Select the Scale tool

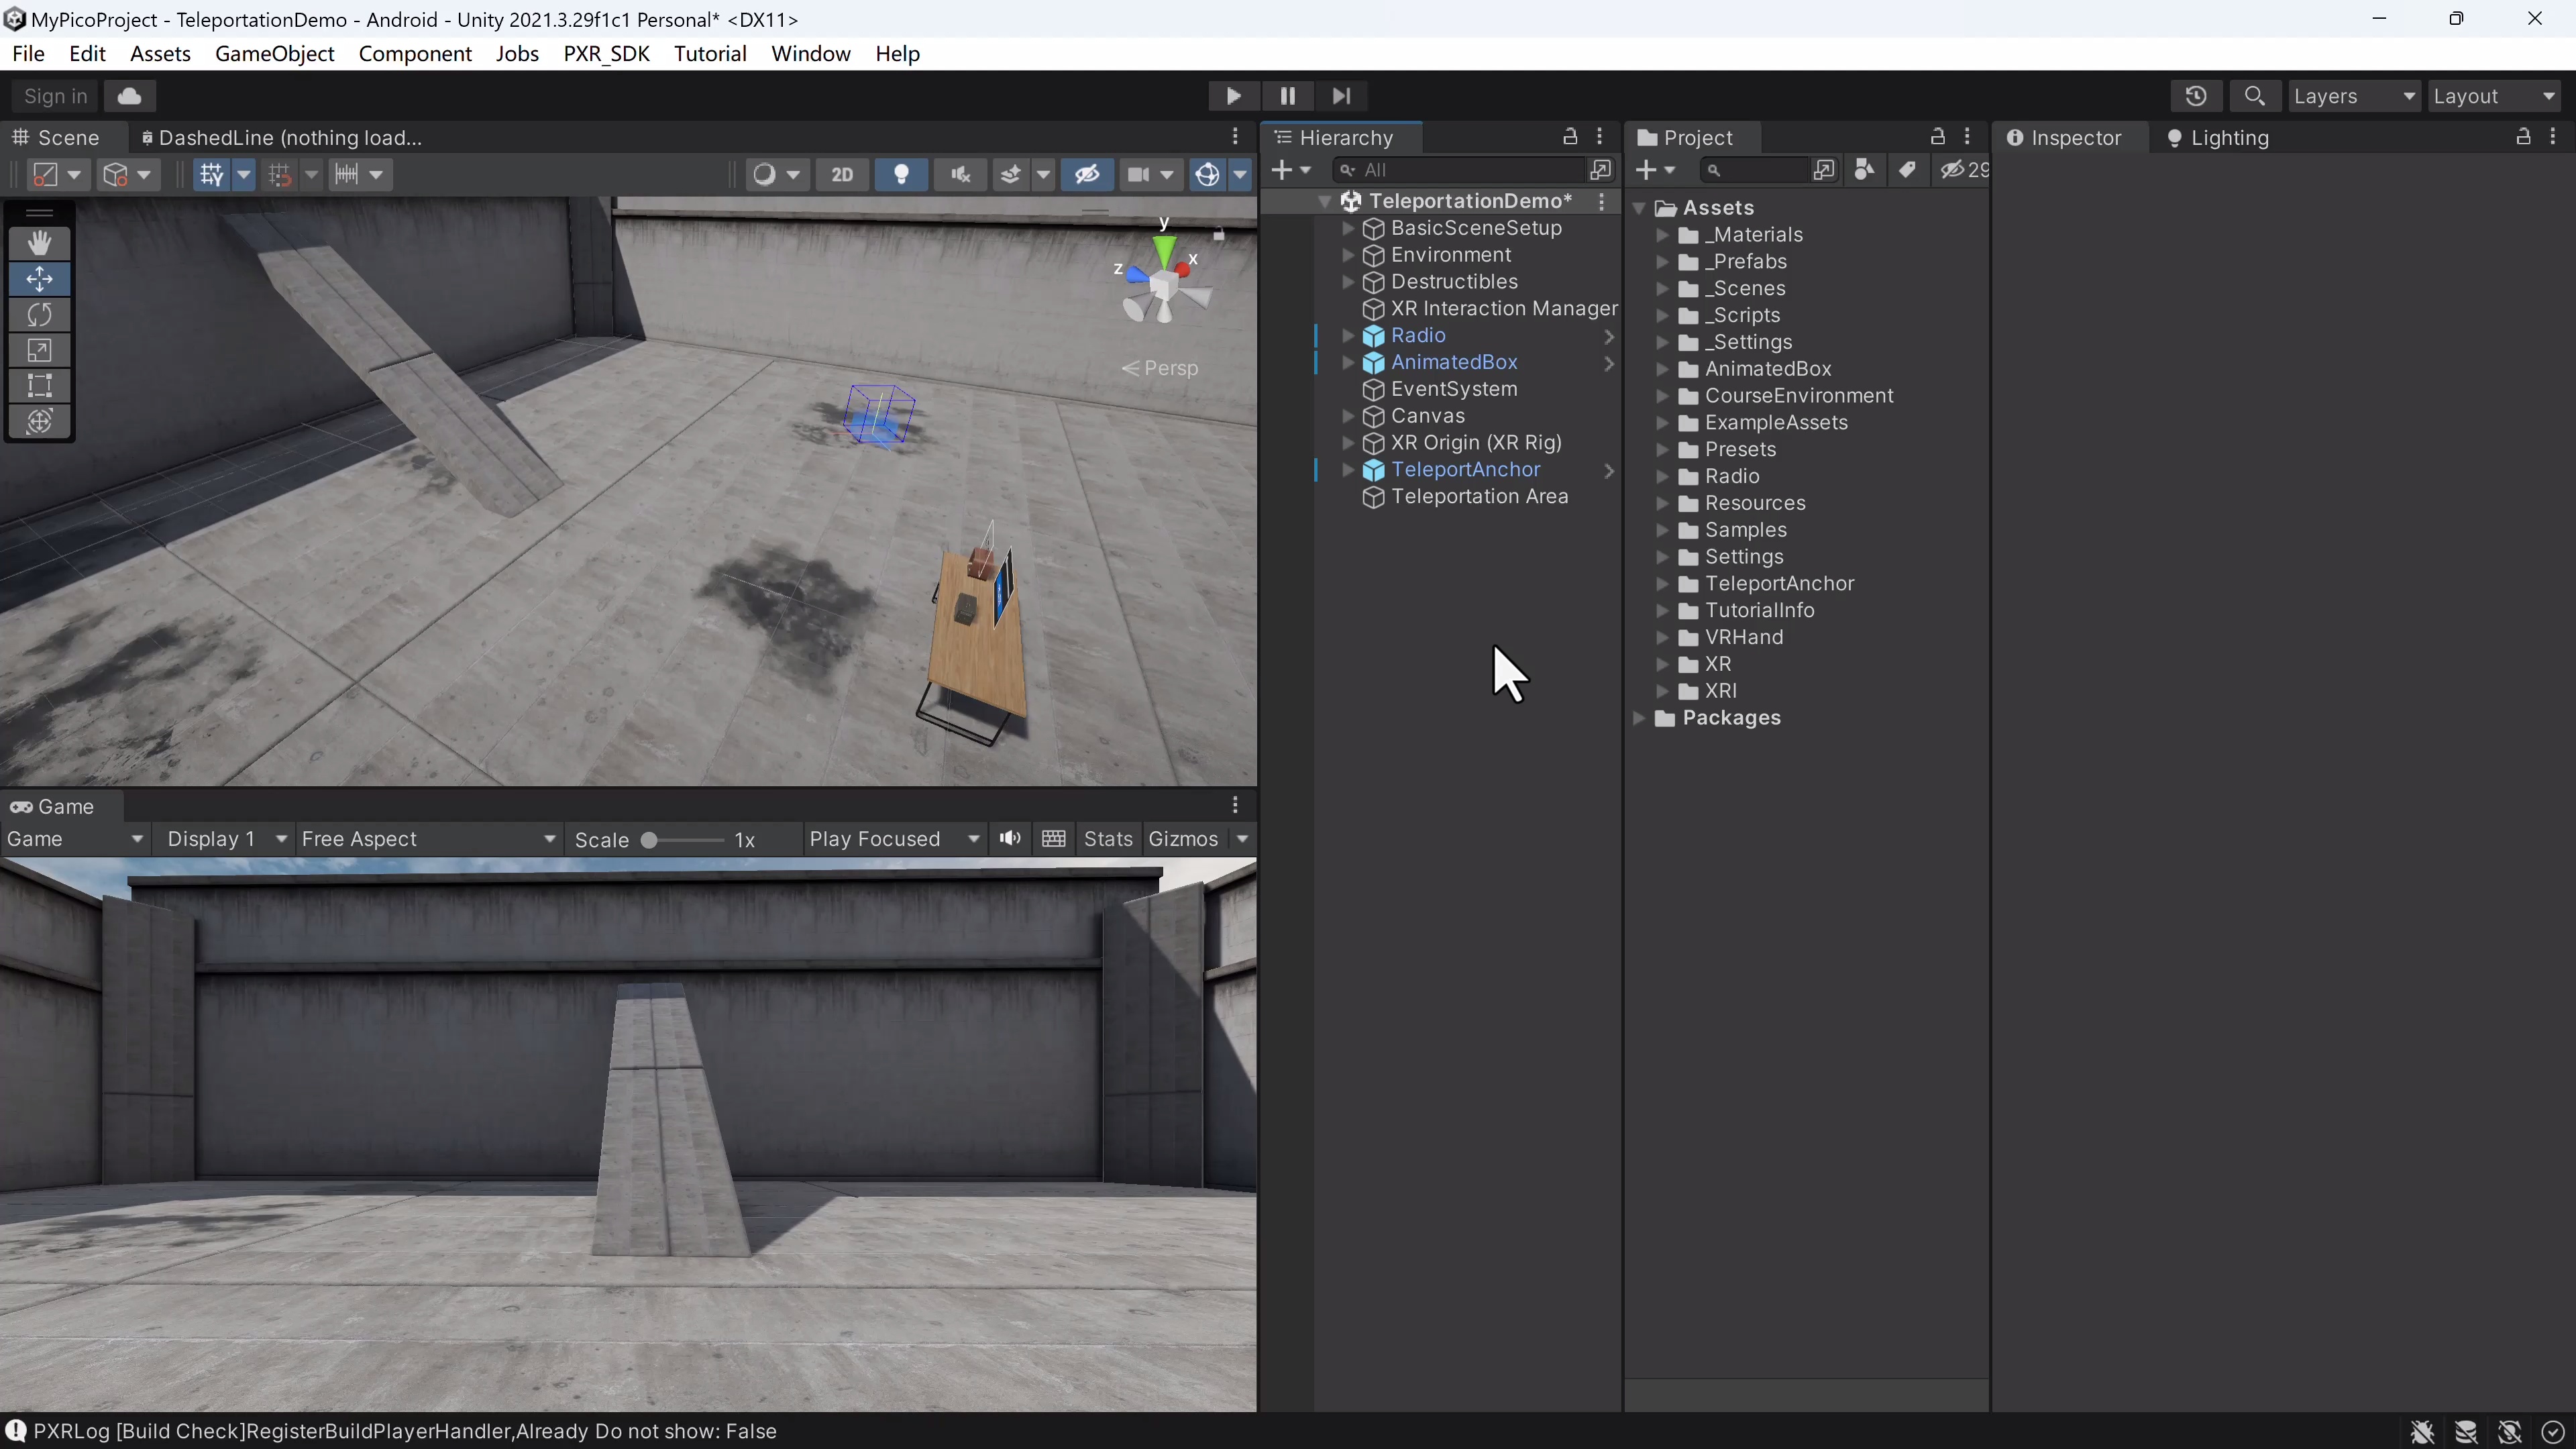(x=40, y=350)
